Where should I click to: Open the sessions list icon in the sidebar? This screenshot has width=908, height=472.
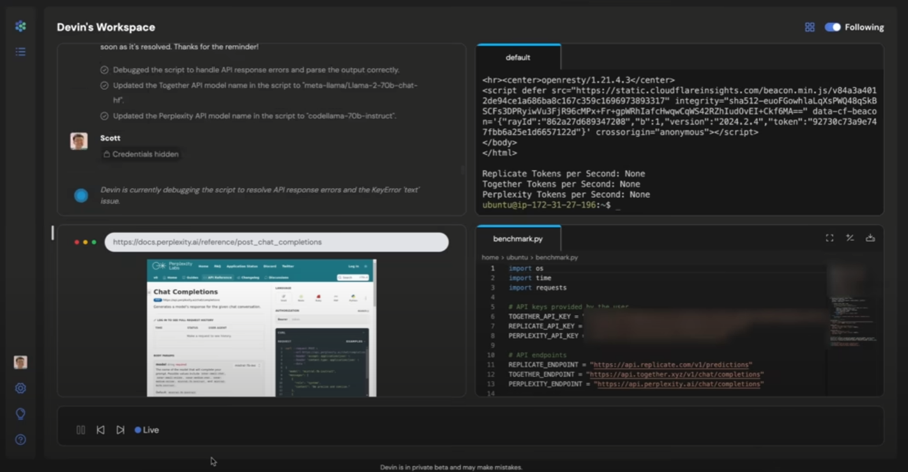click(20, 52)
